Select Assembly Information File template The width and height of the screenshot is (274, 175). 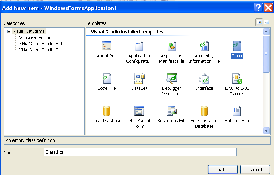(204, 46)
